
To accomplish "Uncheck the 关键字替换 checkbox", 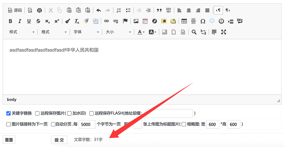I will click(9, 113).
